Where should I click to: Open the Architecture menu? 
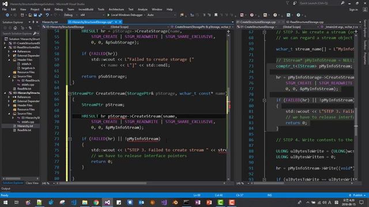coord(116,9)
